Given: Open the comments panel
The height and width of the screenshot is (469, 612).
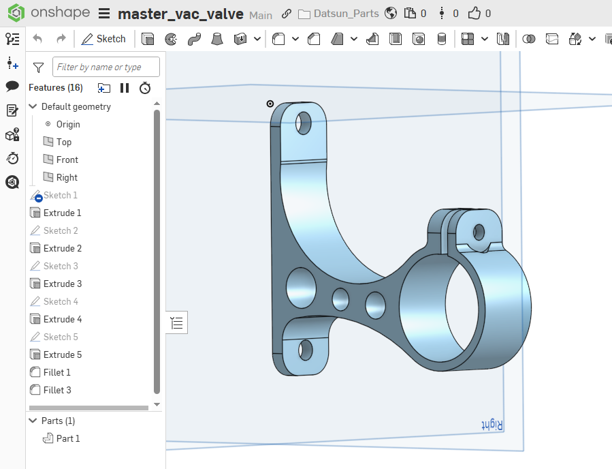Looking at the screenshot, I should click(x=12, y=87).
